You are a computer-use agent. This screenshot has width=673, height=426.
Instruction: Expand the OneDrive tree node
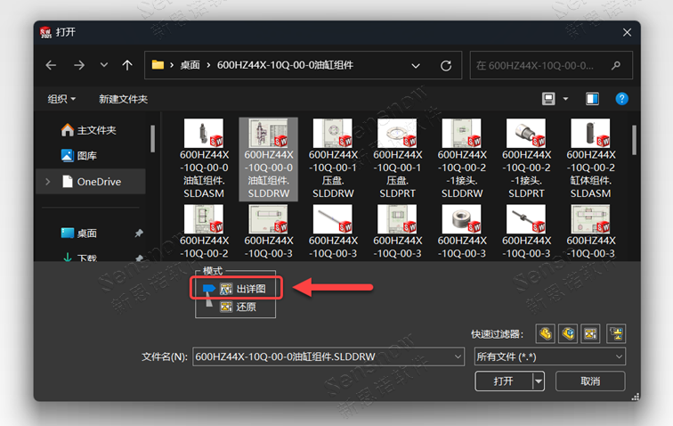click(x=47, y=182)
